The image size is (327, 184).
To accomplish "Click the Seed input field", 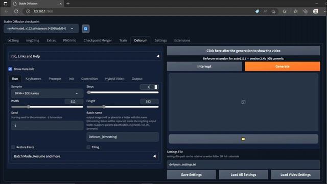I will point(47,126).
